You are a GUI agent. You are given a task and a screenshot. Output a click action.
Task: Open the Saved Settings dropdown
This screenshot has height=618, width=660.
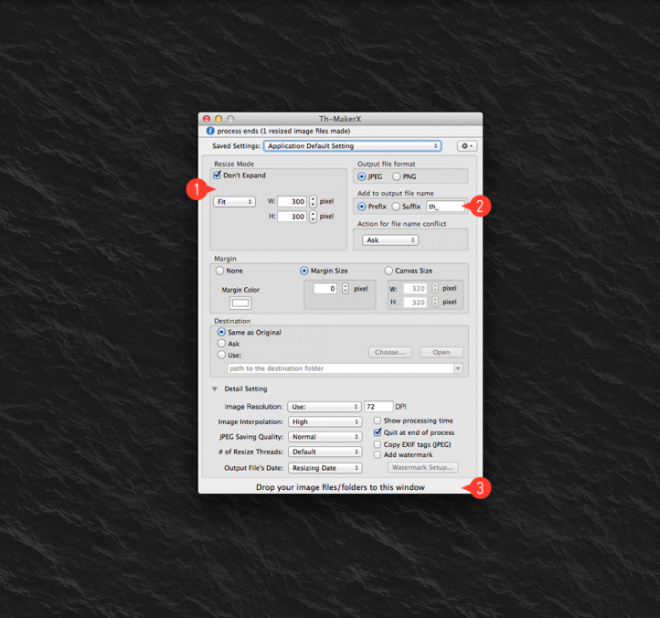[352, 145]
